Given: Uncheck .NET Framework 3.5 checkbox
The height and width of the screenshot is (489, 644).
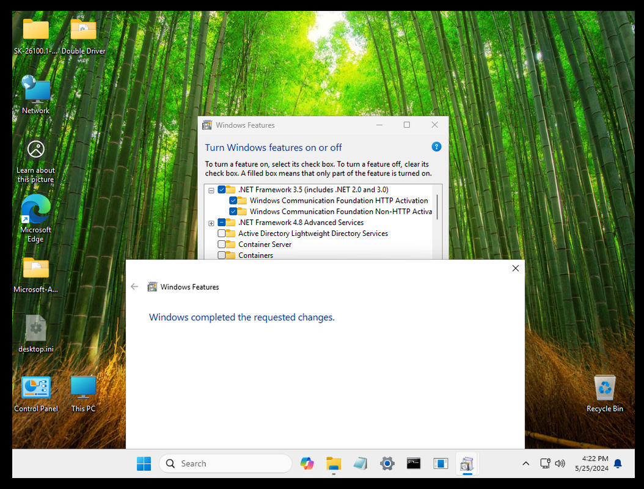Looking at the screenshot, I should pyautogui.click(x=221, y=189).
